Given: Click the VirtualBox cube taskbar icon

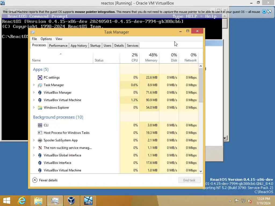Looking at the screenshot, I should click(x=71, y=201).
